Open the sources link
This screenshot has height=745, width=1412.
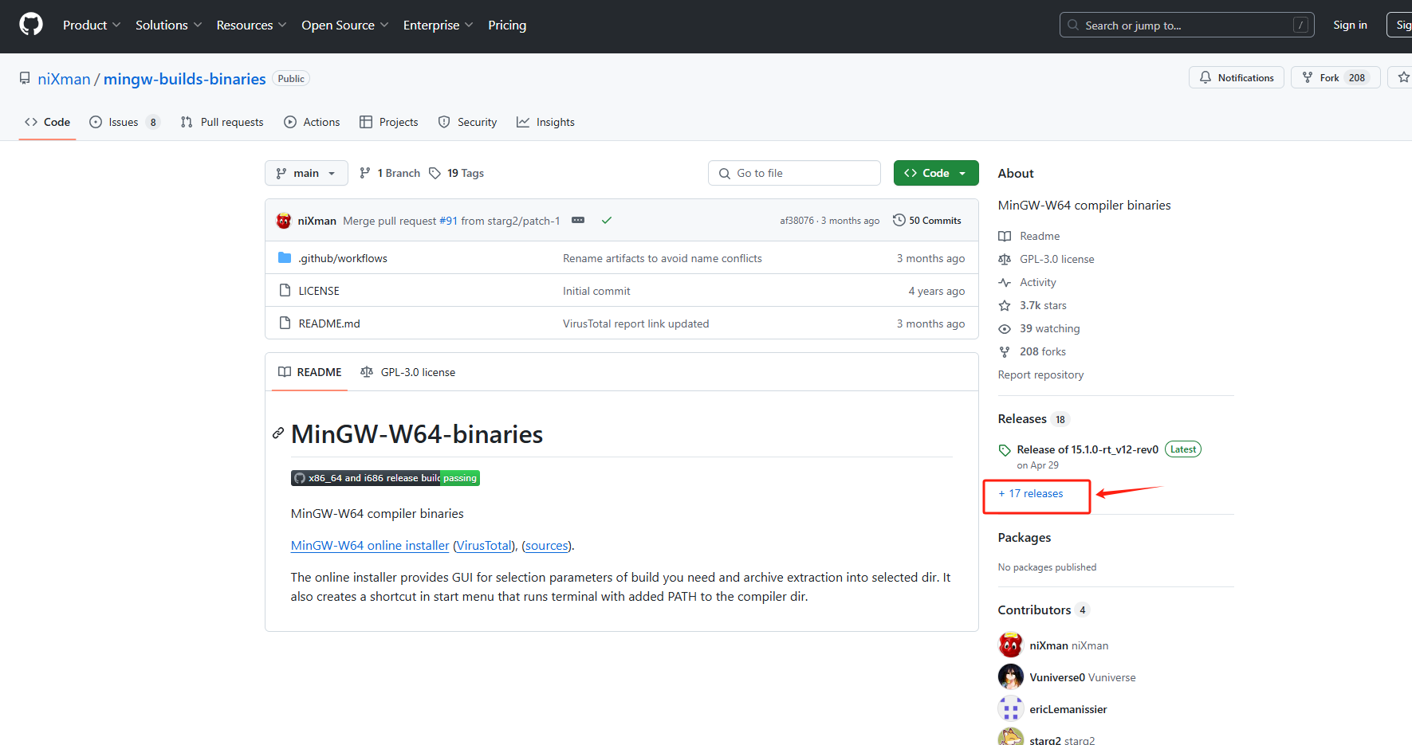(x=547, y=545)
